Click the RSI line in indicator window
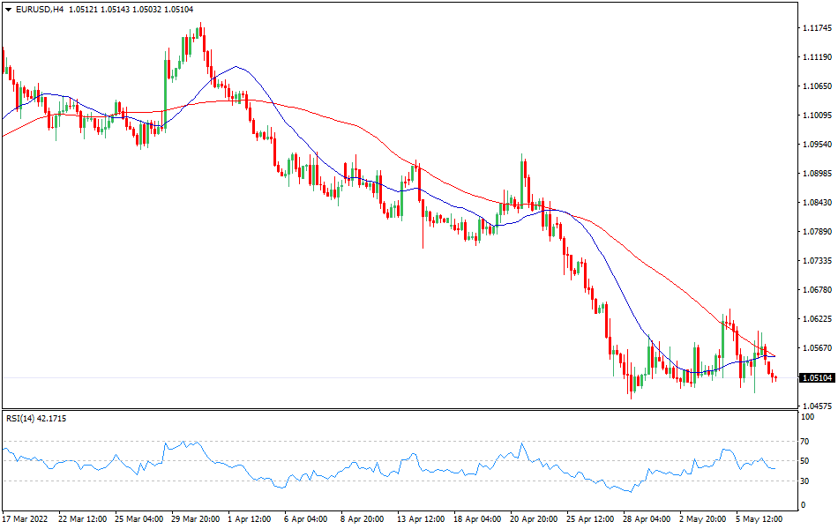Screen dimensions: 838x529 (265, 477)
